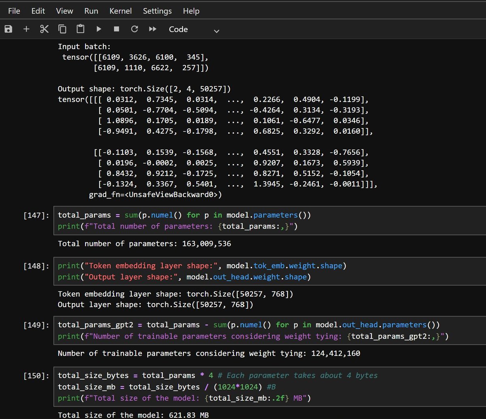Select cell 149 via its prompt number
This screenshot has width=486, height=419.
[x=37, y=325]
